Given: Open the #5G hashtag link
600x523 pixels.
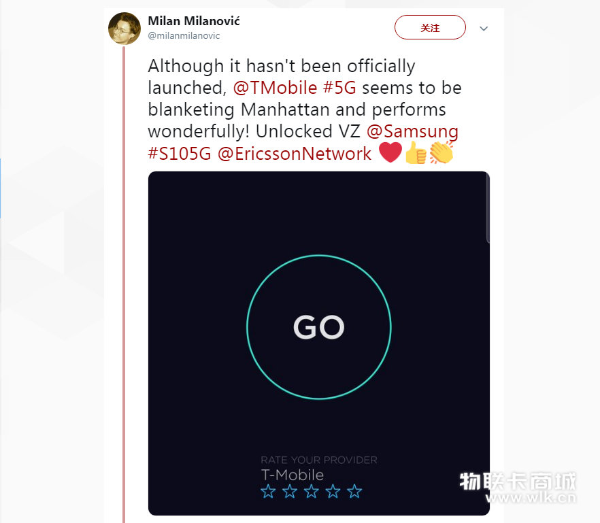Looking at the screenshot, I should (x=339, y=88).
